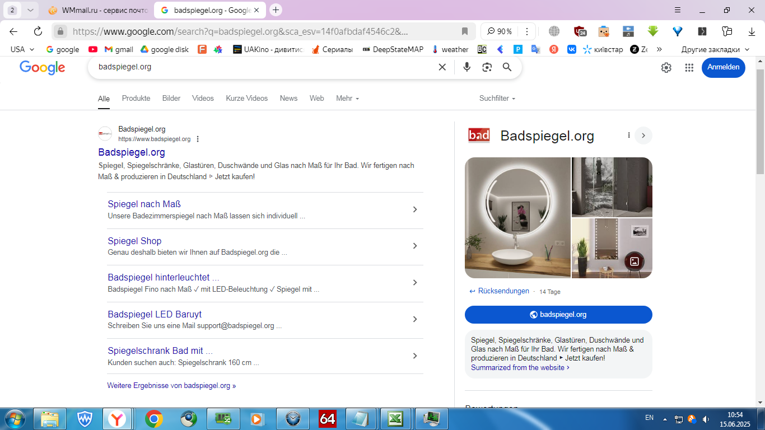
Task: Click the green download extension icon
Action: tap(652, 31)
